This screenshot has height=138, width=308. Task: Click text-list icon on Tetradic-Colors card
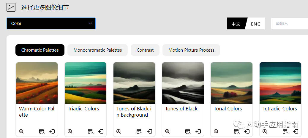(x=285, y=131)
